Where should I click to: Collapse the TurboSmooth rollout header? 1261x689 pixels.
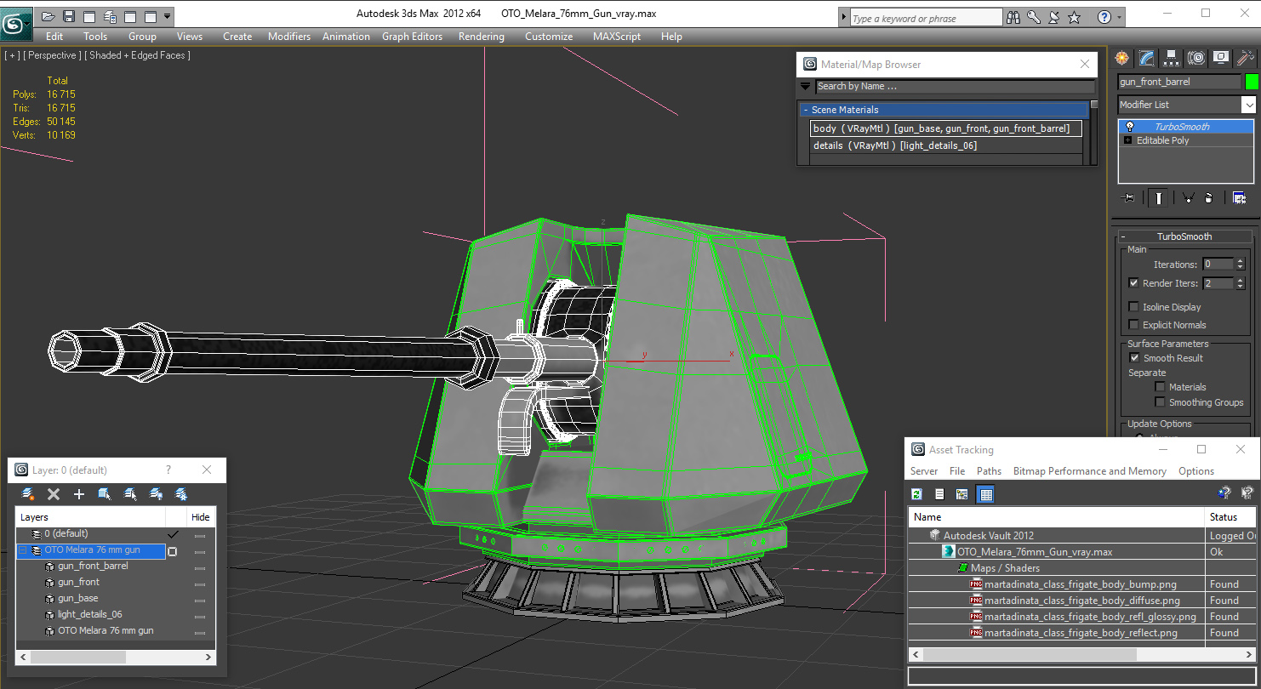click(1184, 236)
